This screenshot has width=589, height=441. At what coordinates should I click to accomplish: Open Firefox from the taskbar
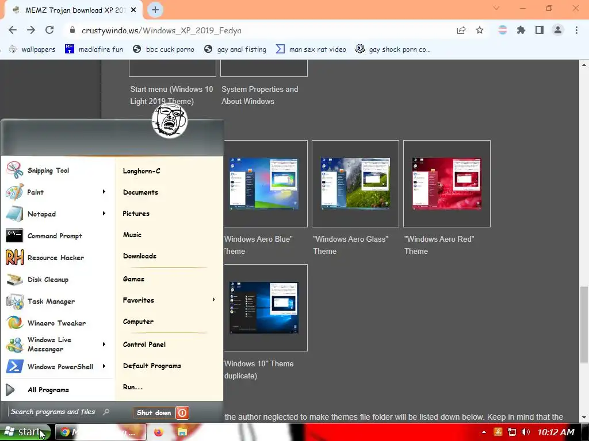[159, 432]
